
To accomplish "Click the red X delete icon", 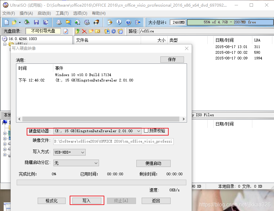I will pos(84,31).
